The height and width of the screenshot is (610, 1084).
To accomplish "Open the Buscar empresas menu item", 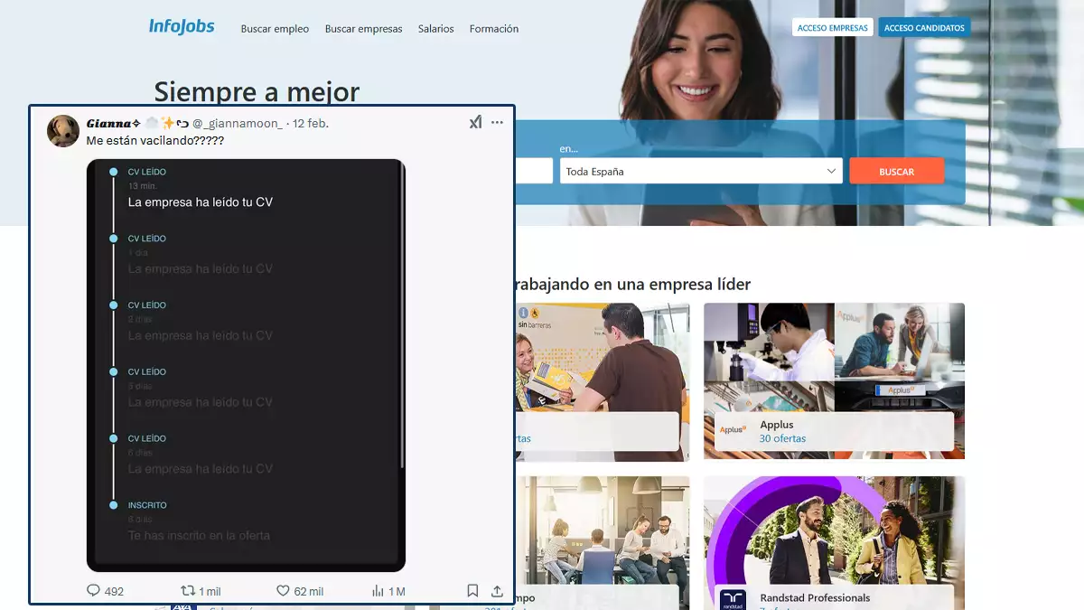I will tap(363, 29).
